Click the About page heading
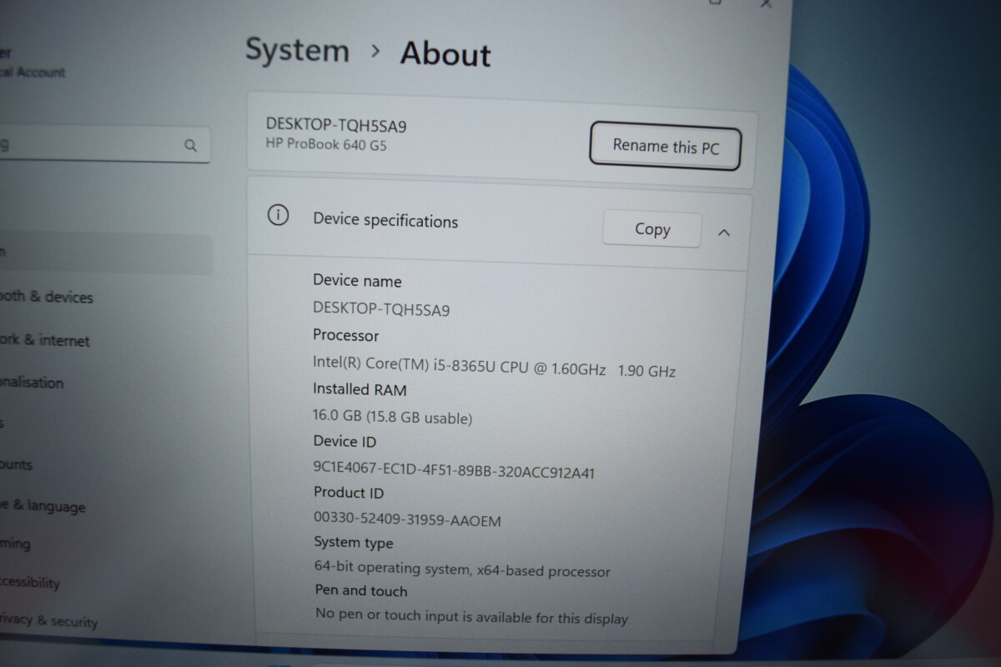 (445, 53)
